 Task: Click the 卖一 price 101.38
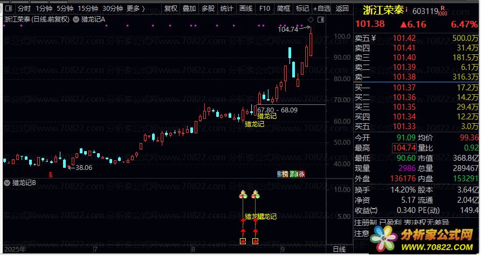click(404, 77)
